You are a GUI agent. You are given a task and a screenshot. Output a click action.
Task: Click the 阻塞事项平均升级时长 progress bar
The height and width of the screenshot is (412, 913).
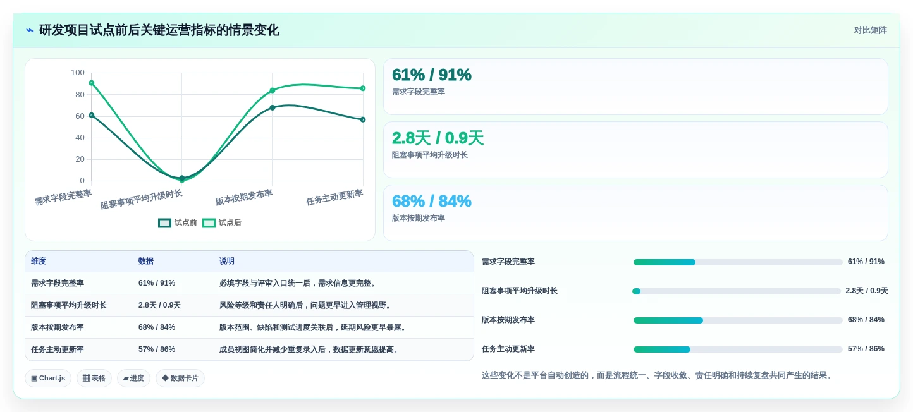(737, 291)
